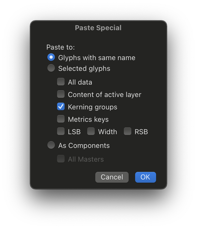The image size is (197, 229).
Task: Enable the 'All data' checkbox
Action: coord(61,82)
